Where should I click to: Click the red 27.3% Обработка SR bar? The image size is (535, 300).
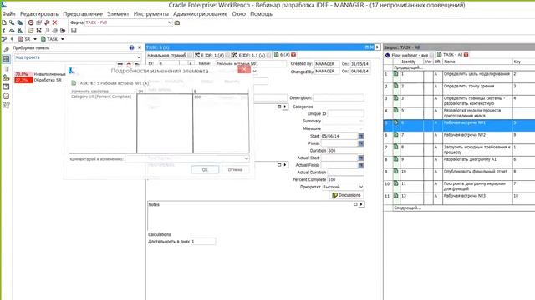click(23, 80)
